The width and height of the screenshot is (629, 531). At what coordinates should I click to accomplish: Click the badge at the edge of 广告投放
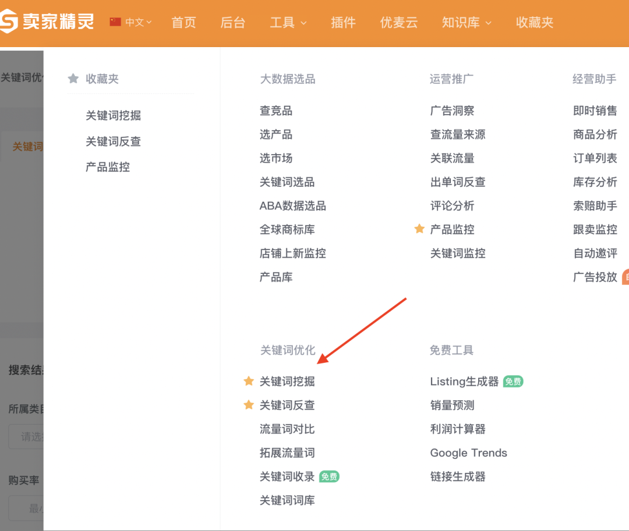(626, 277)
